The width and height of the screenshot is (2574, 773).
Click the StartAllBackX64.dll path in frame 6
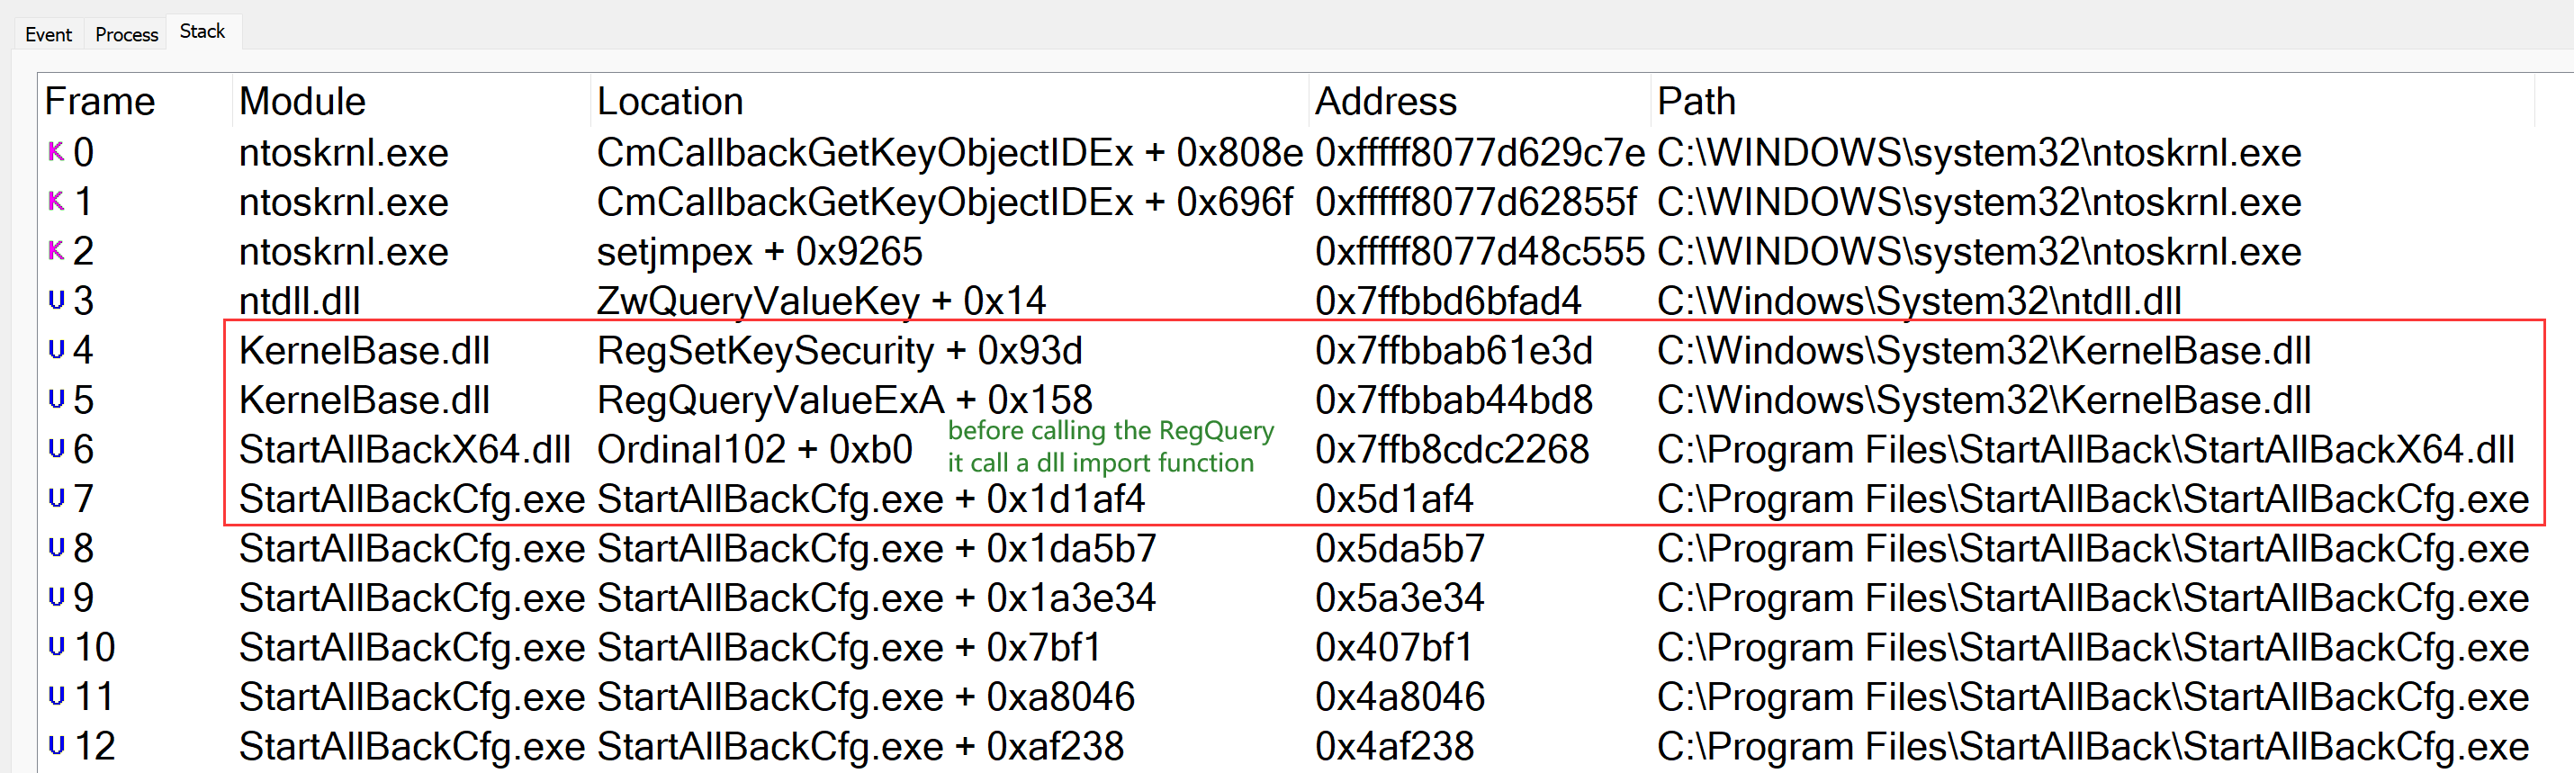point(2085,449)
